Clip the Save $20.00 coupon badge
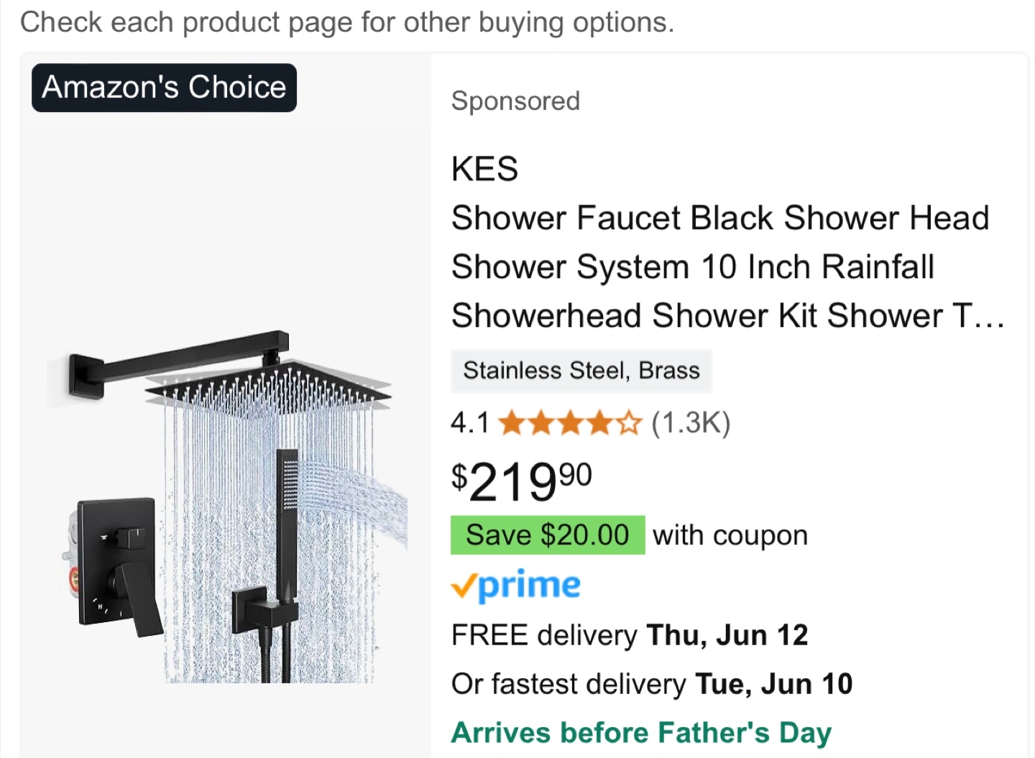1035x758 pixels. (547, 535)
